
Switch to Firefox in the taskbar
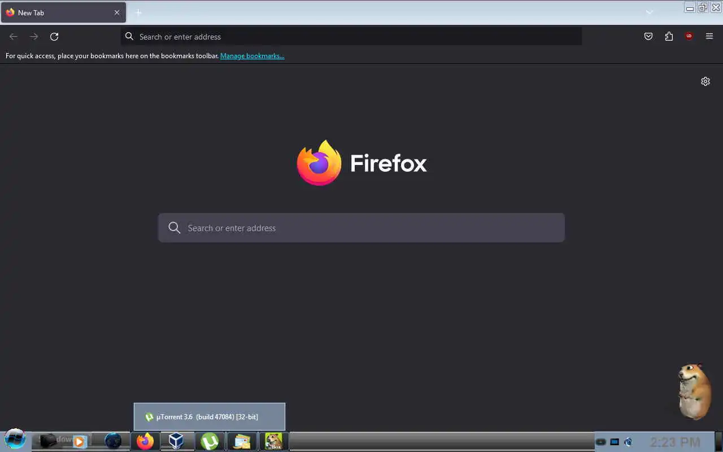(x=145, y=441)
